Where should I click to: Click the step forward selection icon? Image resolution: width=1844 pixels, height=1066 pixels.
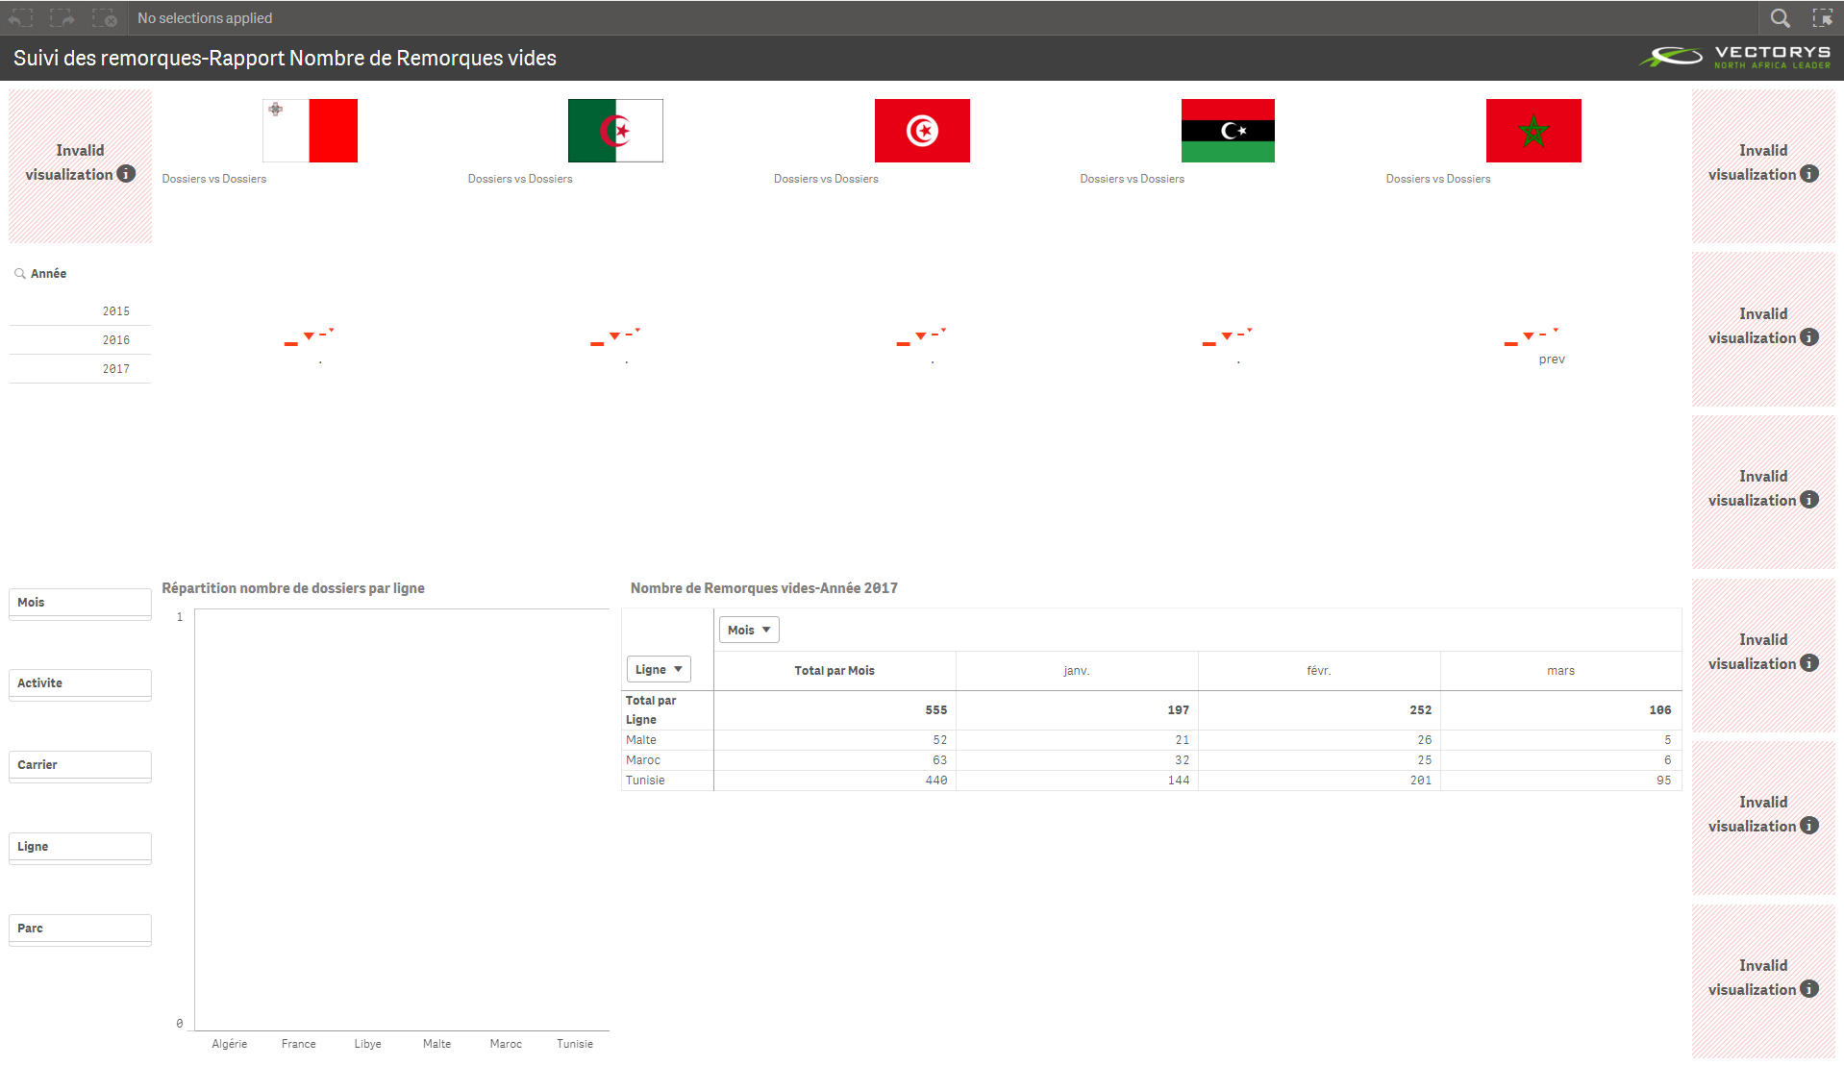point(62,17)
